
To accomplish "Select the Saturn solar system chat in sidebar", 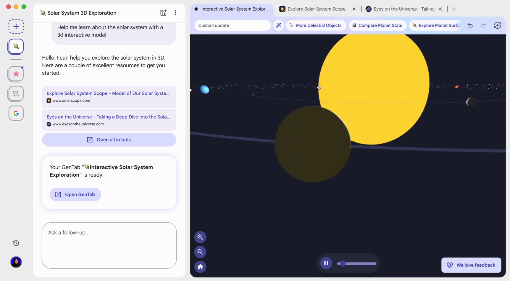I will pyautogui.click(x=16, y=47).
